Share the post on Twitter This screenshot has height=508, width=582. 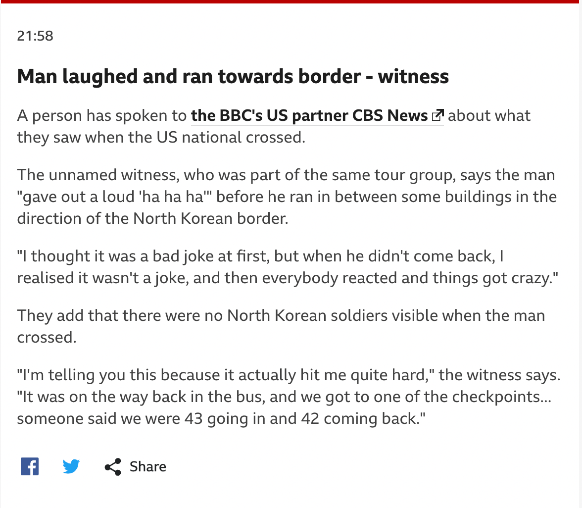[71, 466]
